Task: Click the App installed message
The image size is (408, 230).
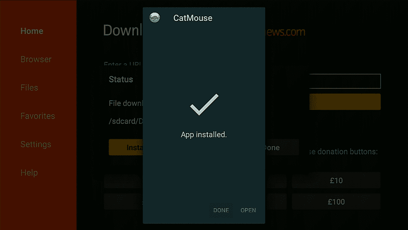Action: point(204,135)
